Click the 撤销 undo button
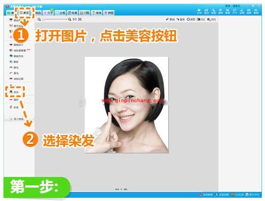265x201 pixels. [170, 19]
